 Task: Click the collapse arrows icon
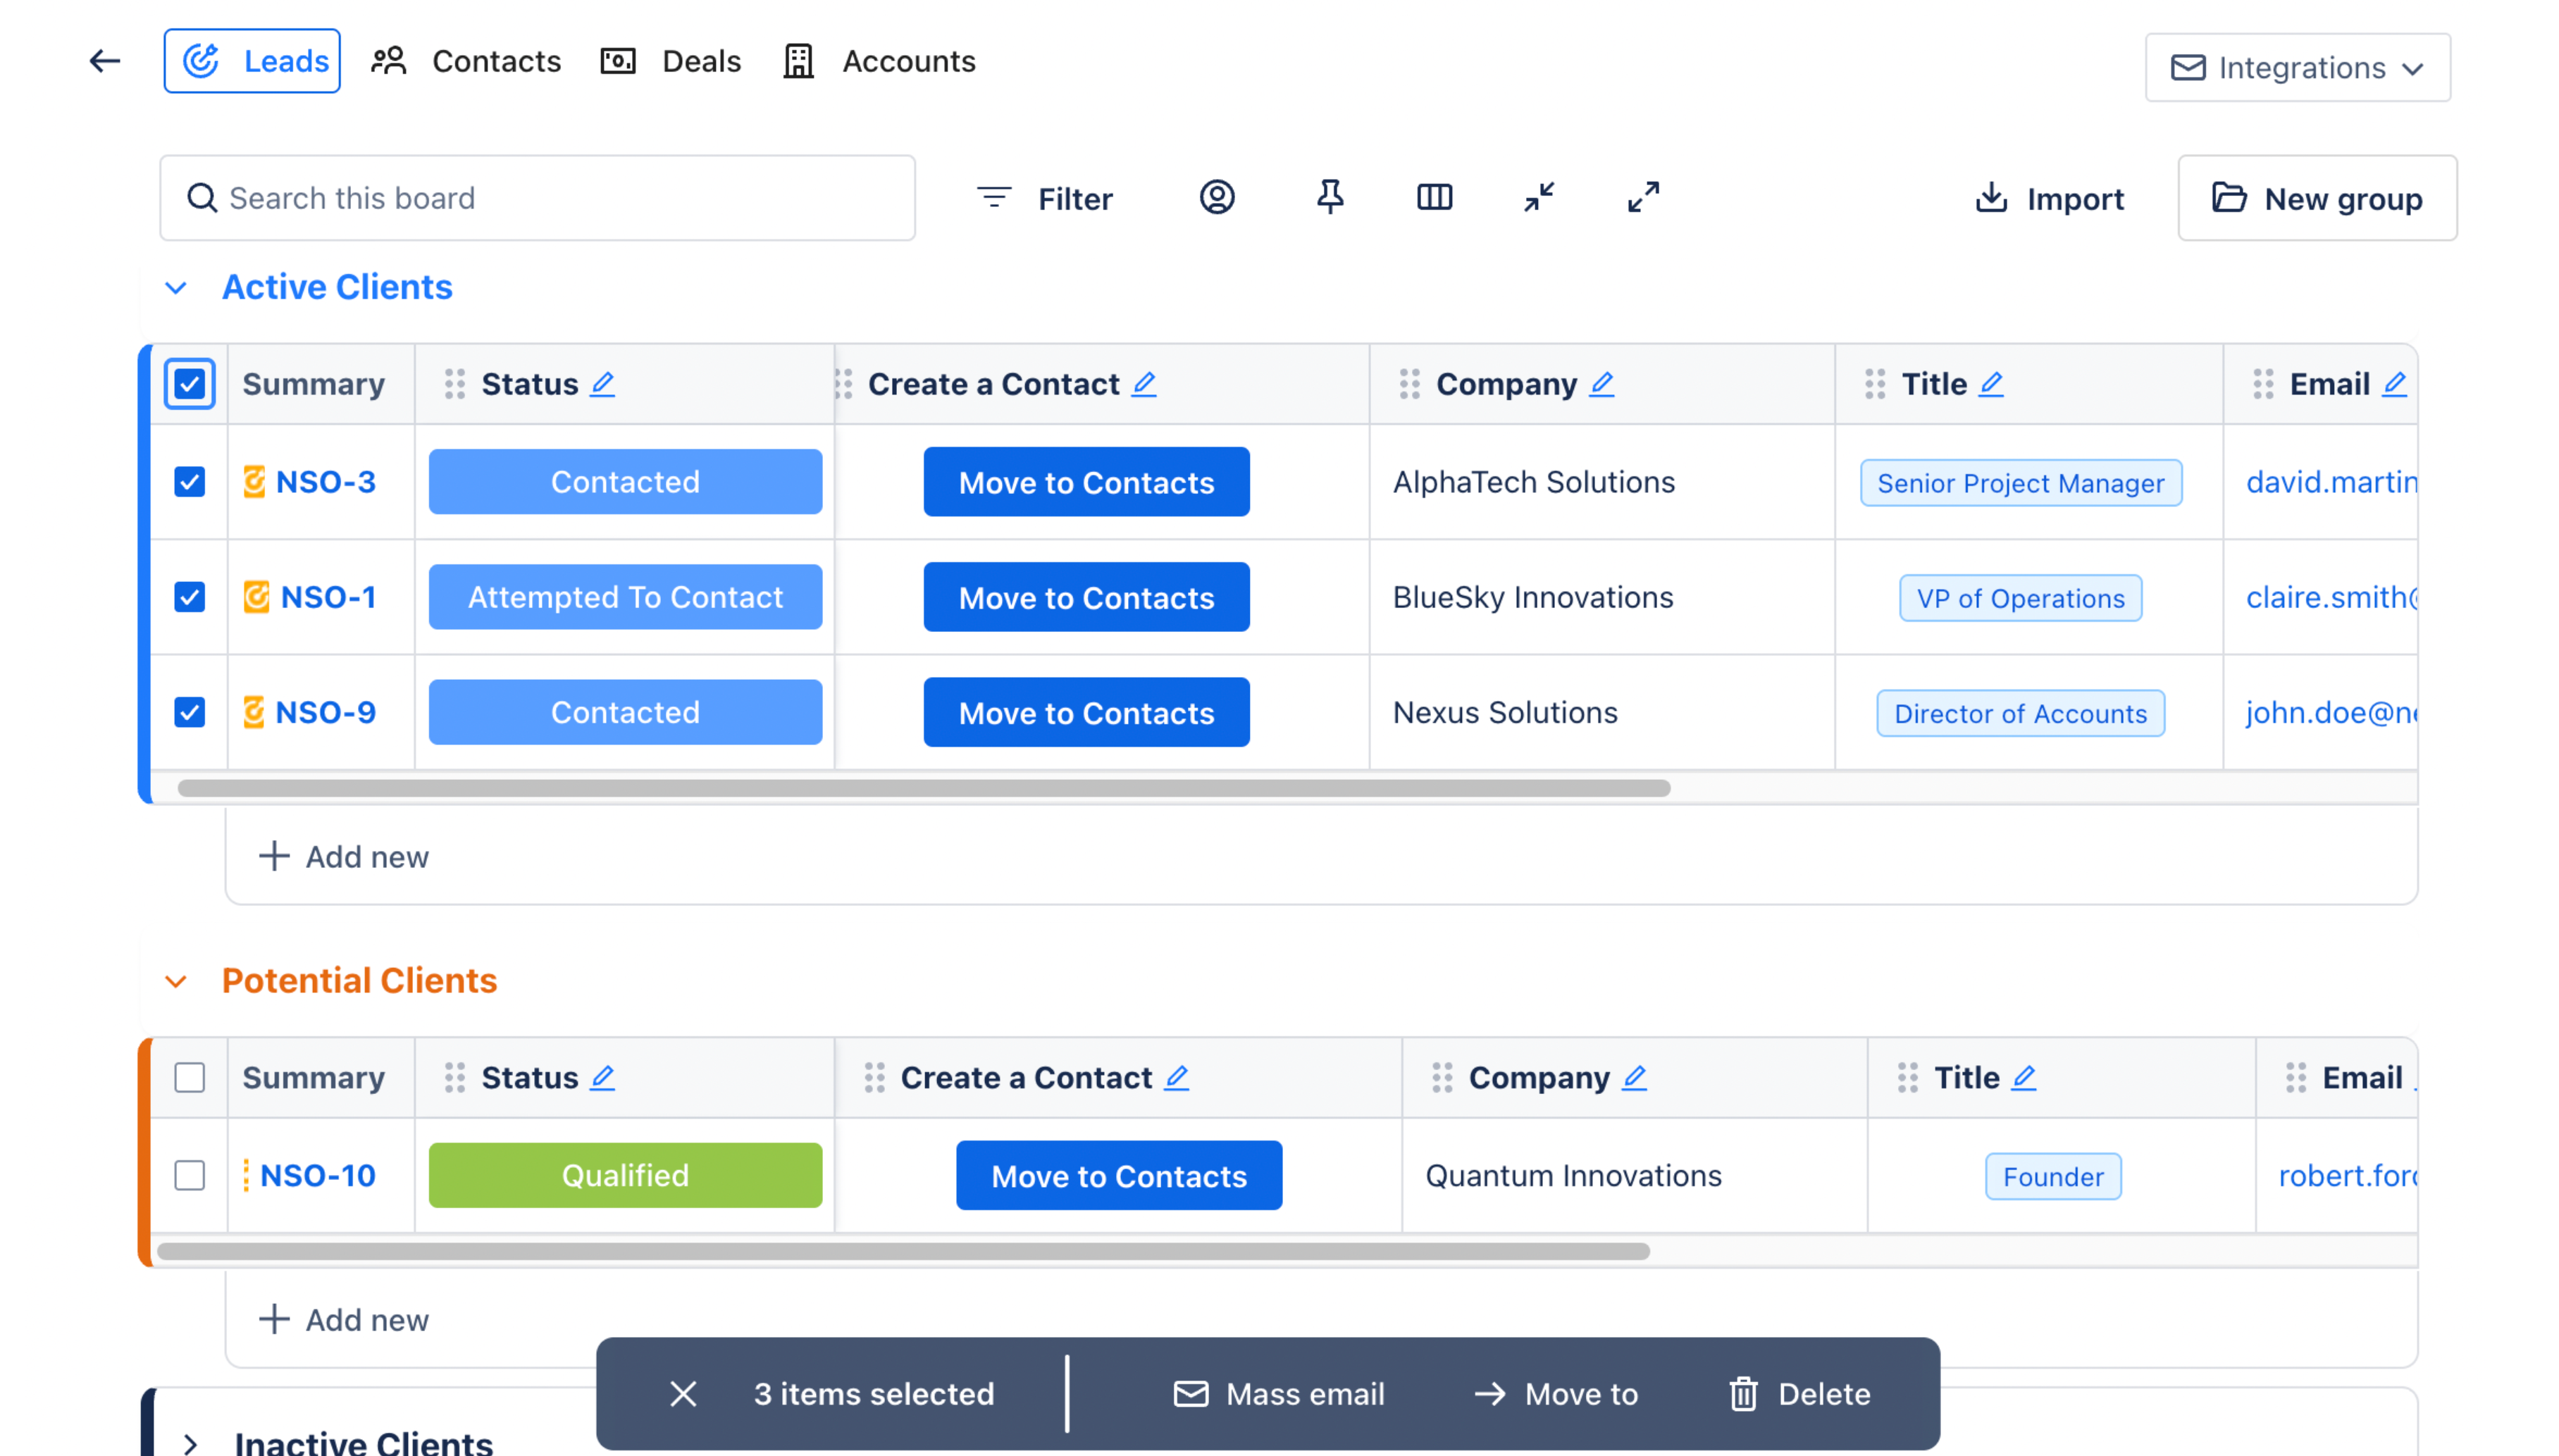point(1538,197)
